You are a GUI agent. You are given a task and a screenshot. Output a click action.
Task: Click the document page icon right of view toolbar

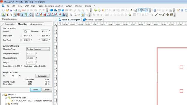click(155, 10)
